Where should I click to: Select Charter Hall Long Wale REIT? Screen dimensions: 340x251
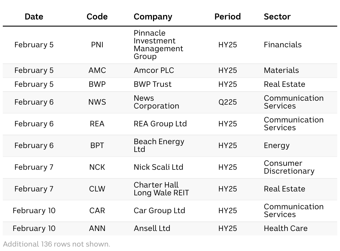click(x=161, y=189)
